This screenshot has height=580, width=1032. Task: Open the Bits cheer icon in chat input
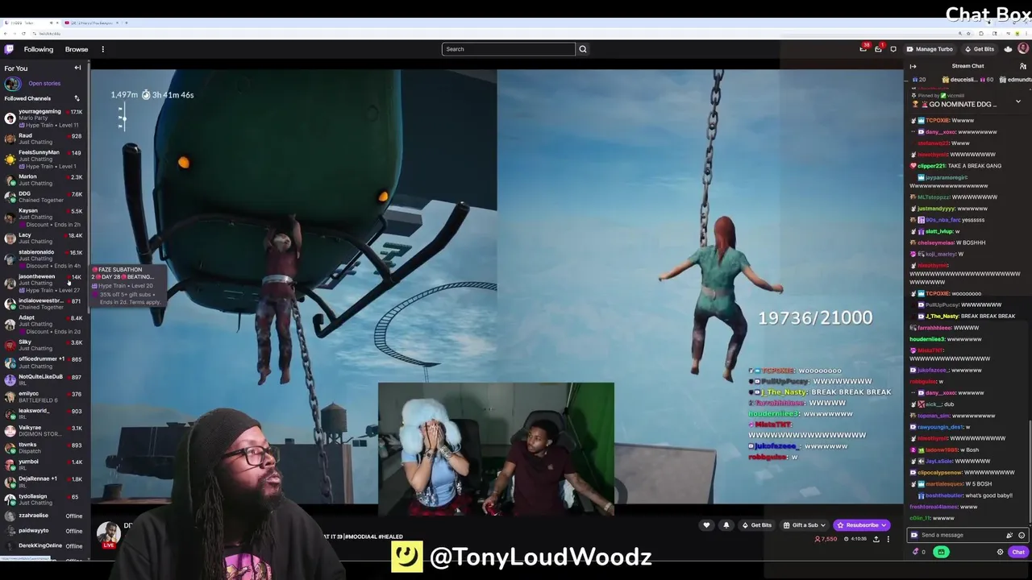coord(1009,535)
